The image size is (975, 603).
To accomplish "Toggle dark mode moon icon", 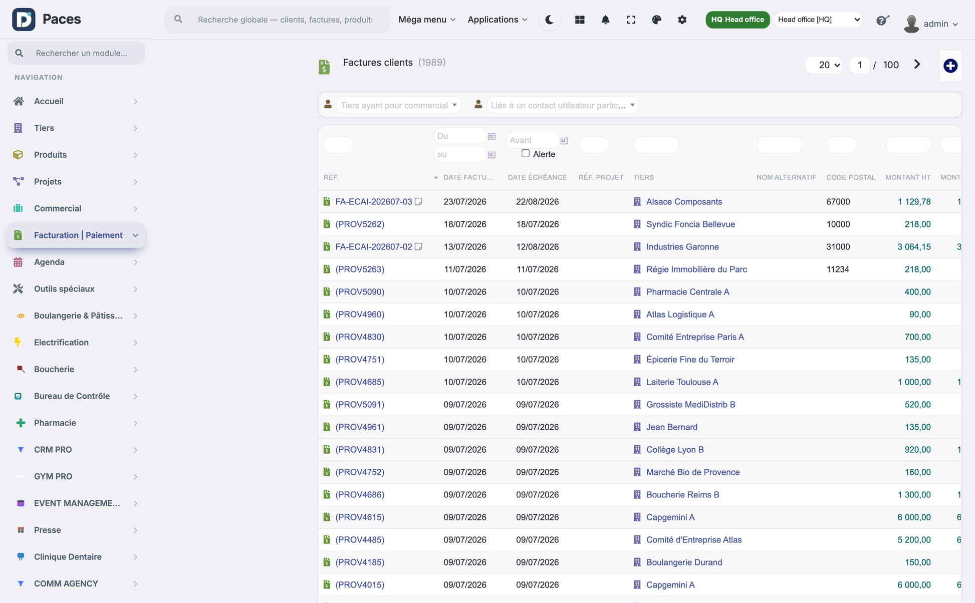I will pyautogui.click(x=550, y=20).
